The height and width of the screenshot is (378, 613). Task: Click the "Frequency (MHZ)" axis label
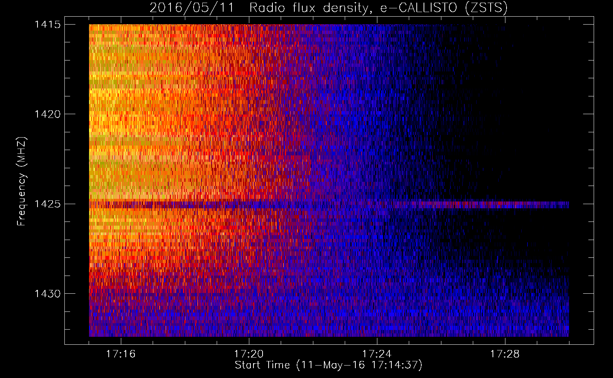point(22,181)
